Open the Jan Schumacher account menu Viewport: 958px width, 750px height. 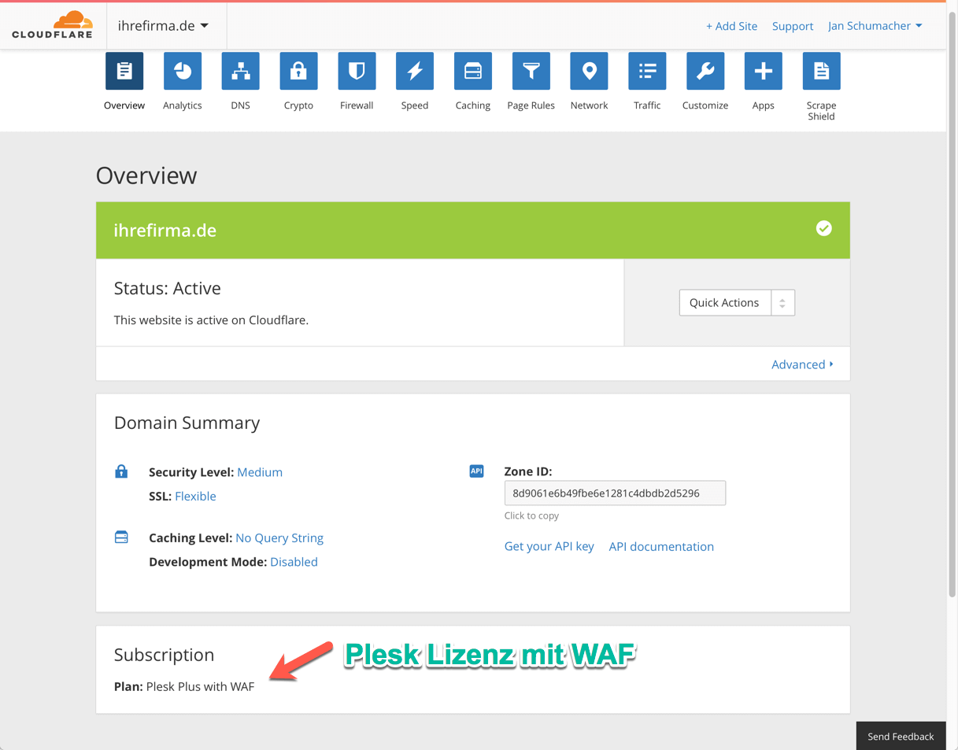875,26
